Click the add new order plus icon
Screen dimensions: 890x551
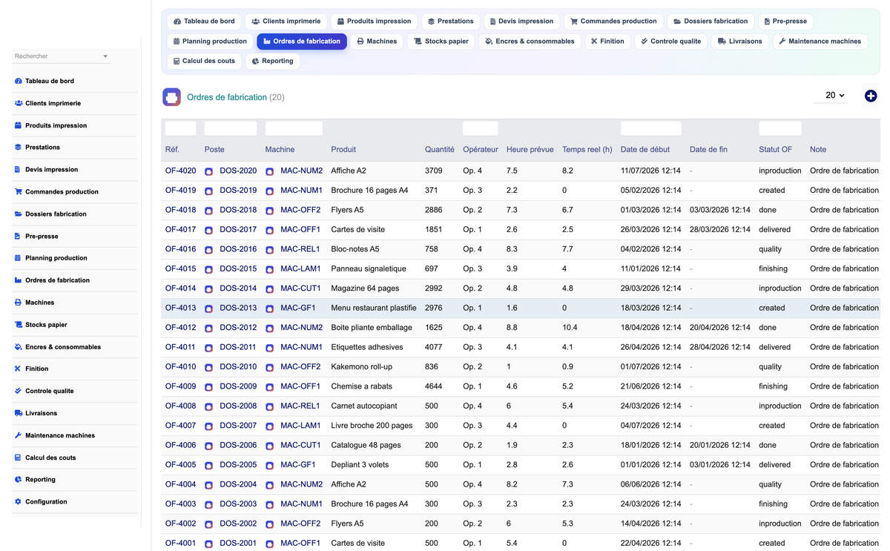point(871,96)
